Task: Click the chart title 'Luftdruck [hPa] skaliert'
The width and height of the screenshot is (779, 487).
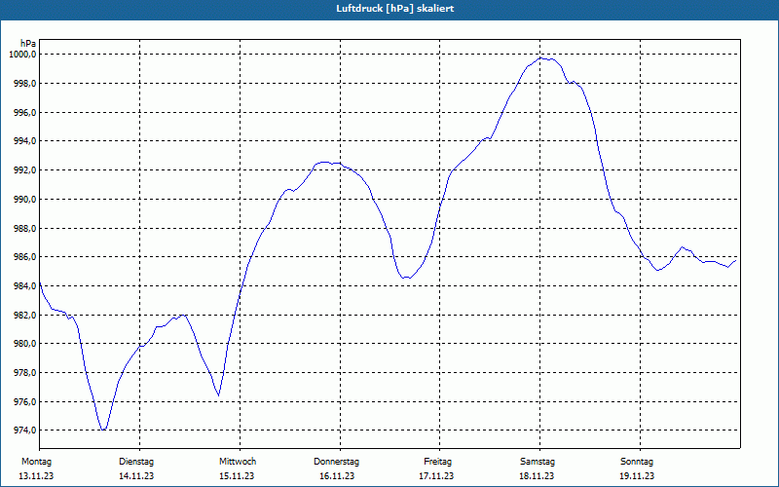Action: coord(395,9)
